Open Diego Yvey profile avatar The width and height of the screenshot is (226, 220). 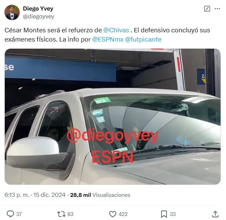(x=12, y=12)
